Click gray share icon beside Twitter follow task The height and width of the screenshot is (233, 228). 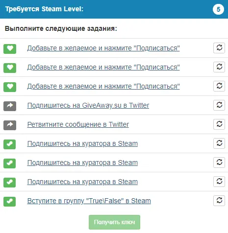click(x=10, y=106)
